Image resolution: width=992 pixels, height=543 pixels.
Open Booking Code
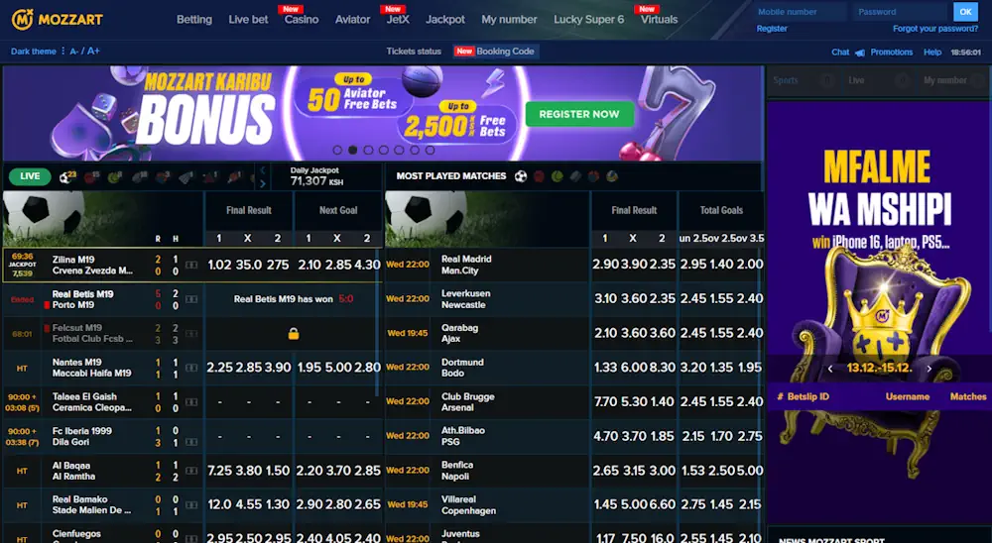[x=495, y=52]
